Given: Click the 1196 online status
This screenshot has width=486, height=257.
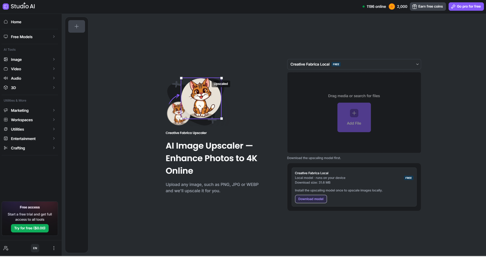Looking at the screenshot, I should pos(374,7).
